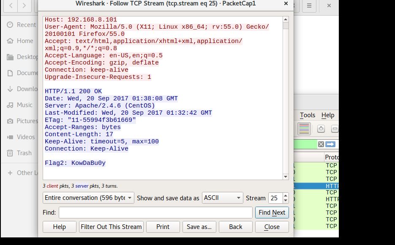Screen dimensions: 395x245
Task: Click the Print button
Action: (163, 227)
